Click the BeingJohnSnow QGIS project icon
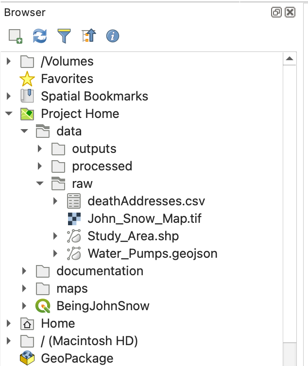Viewport: 308px width, 366px height. click(x=43, y=306)
